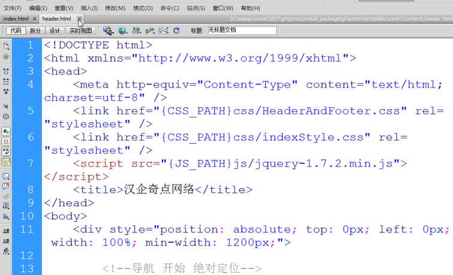Open the Open Documents list icon

coord(6,46)
